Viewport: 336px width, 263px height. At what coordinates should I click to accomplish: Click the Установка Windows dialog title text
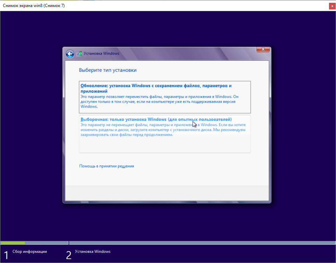[x=101, y=53]
